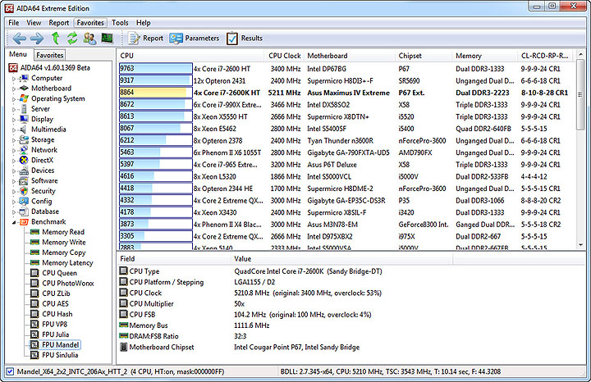591x382 pixels.
Task: Click the CL-RCD-RP-R... column header
Action: pos(545,56)
